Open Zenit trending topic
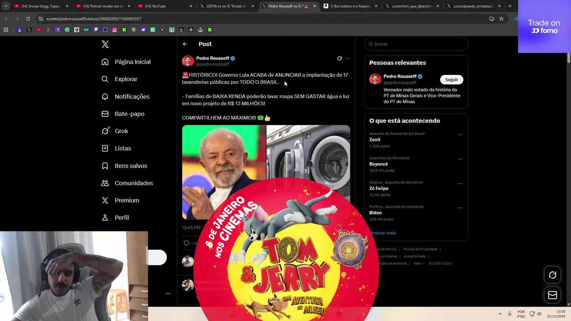This screenshot has width=571, height=321. [x=375, y=140]
